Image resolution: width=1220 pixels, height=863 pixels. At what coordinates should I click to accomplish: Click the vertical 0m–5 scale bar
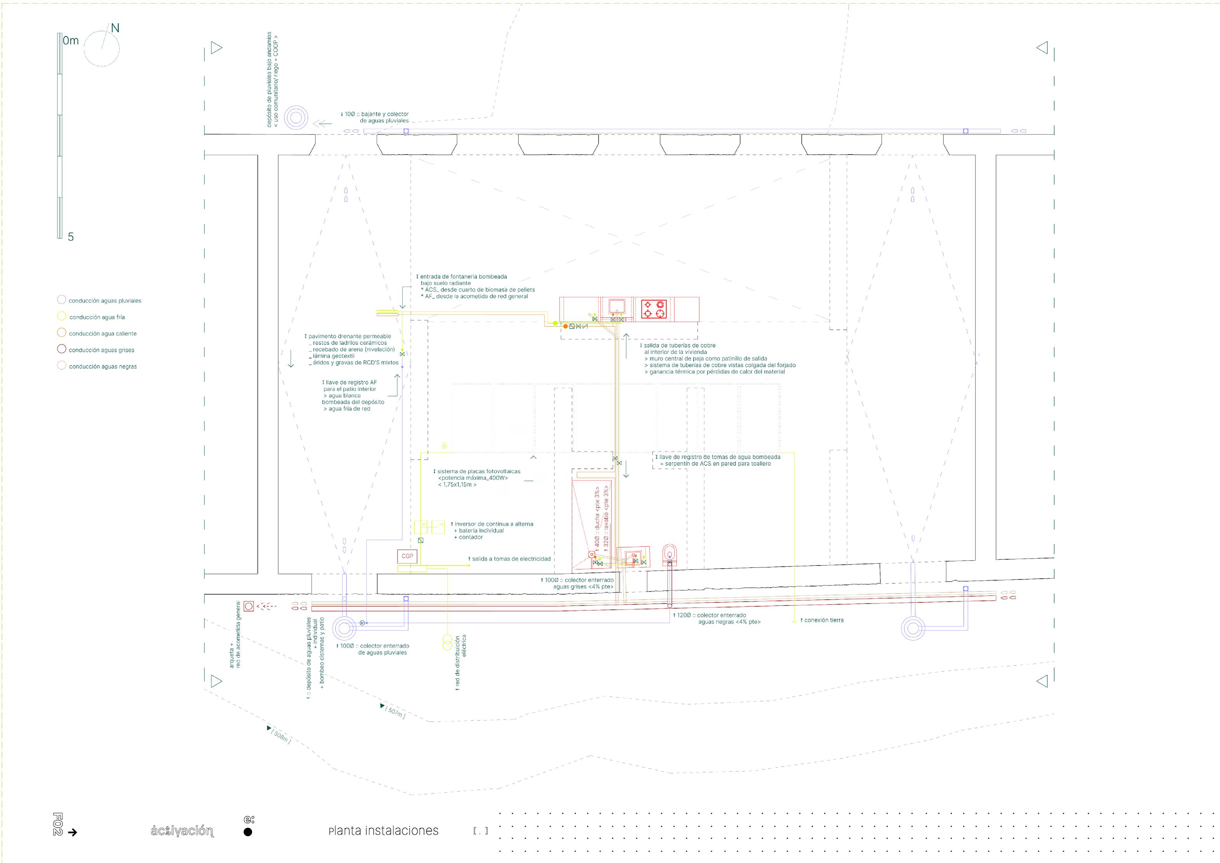tap(59, 136)
